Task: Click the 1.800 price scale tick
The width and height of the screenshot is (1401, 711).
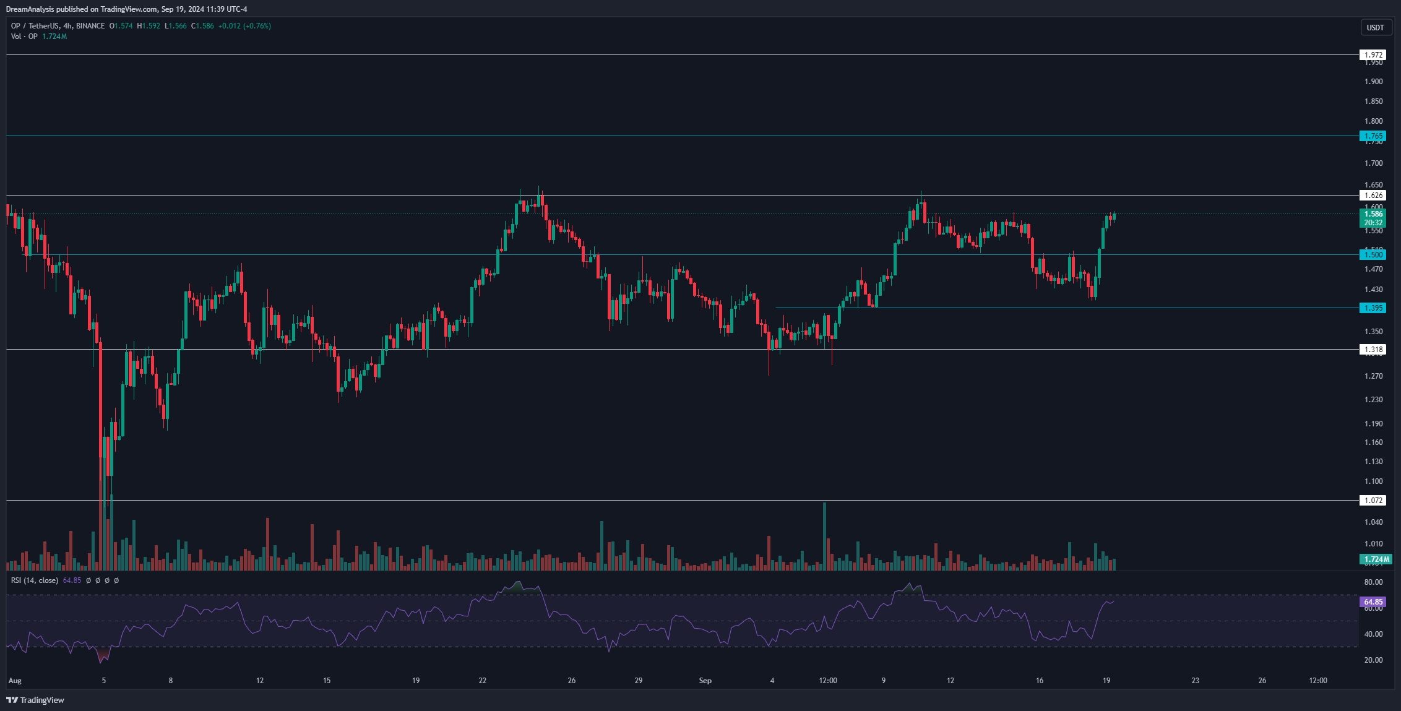Action: click(1373, 121)
